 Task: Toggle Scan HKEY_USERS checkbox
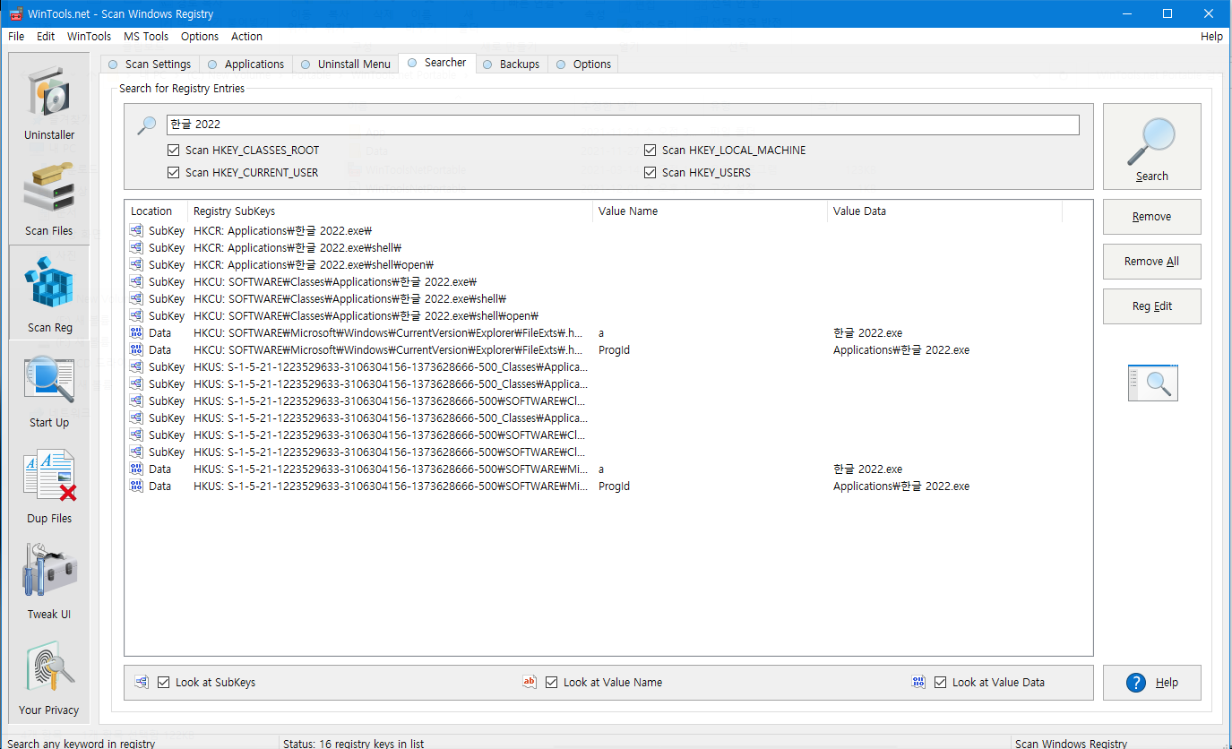click(x=650, y=172)
